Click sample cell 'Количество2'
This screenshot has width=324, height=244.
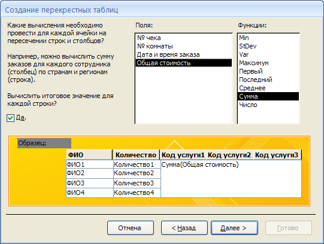[137, 173]
